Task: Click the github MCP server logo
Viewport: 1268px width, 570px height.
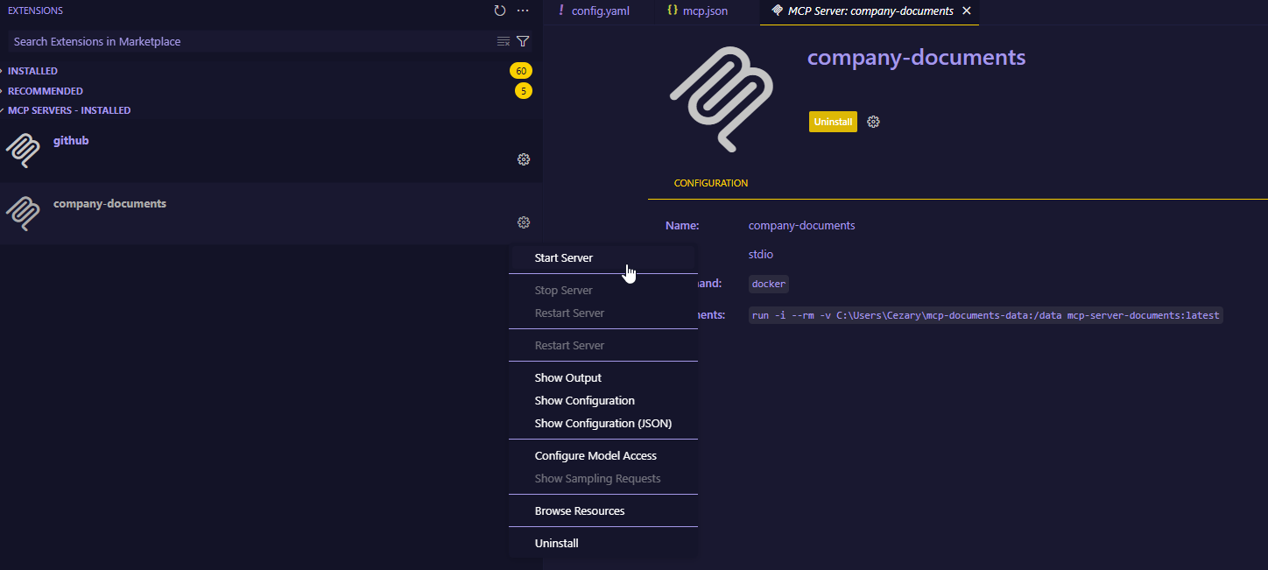Action: (x=23, y=151)
